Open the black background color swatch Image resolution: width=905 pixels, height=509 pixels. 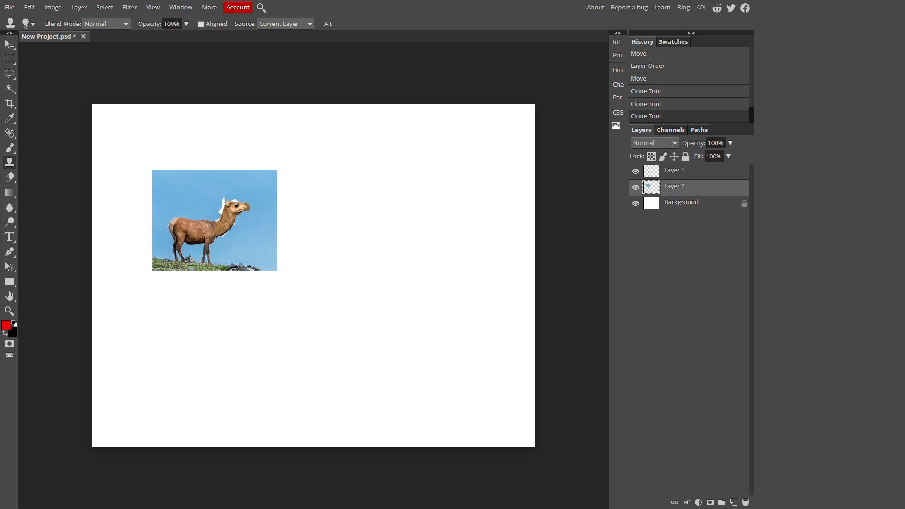click(x=14, y=333)
